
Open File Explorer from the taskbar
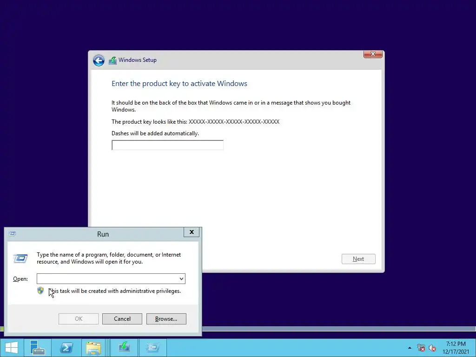coord(93,348)
